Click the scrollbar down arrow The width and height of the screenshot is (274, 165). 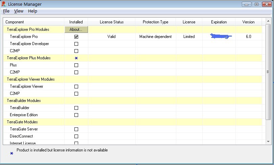click(268, 141)
